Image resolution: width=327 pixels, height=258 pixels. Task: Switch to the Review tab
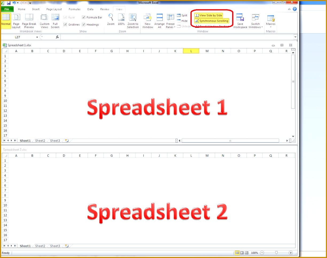point(105,9)
